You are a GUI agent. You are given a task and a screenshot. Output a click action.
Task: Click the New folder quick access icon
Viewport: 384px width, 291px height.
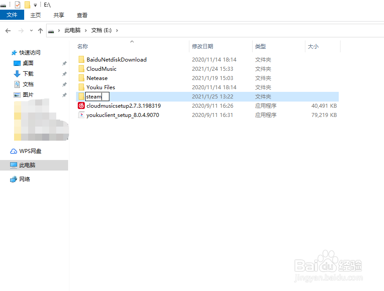[27, 5]
